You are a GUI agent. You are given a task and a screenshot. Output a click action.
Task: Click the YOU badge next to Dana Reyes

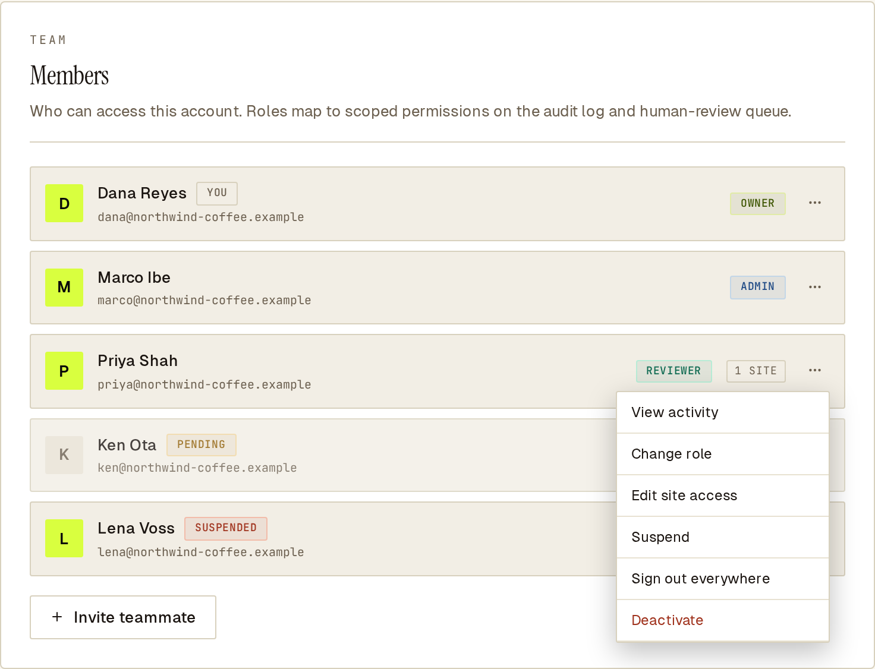[217, 193]
